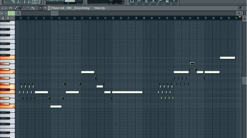This screenshot has height=138, width=247.
Task: Click bar 17 in the timeline ruler
Action: (x=51, y=18)
